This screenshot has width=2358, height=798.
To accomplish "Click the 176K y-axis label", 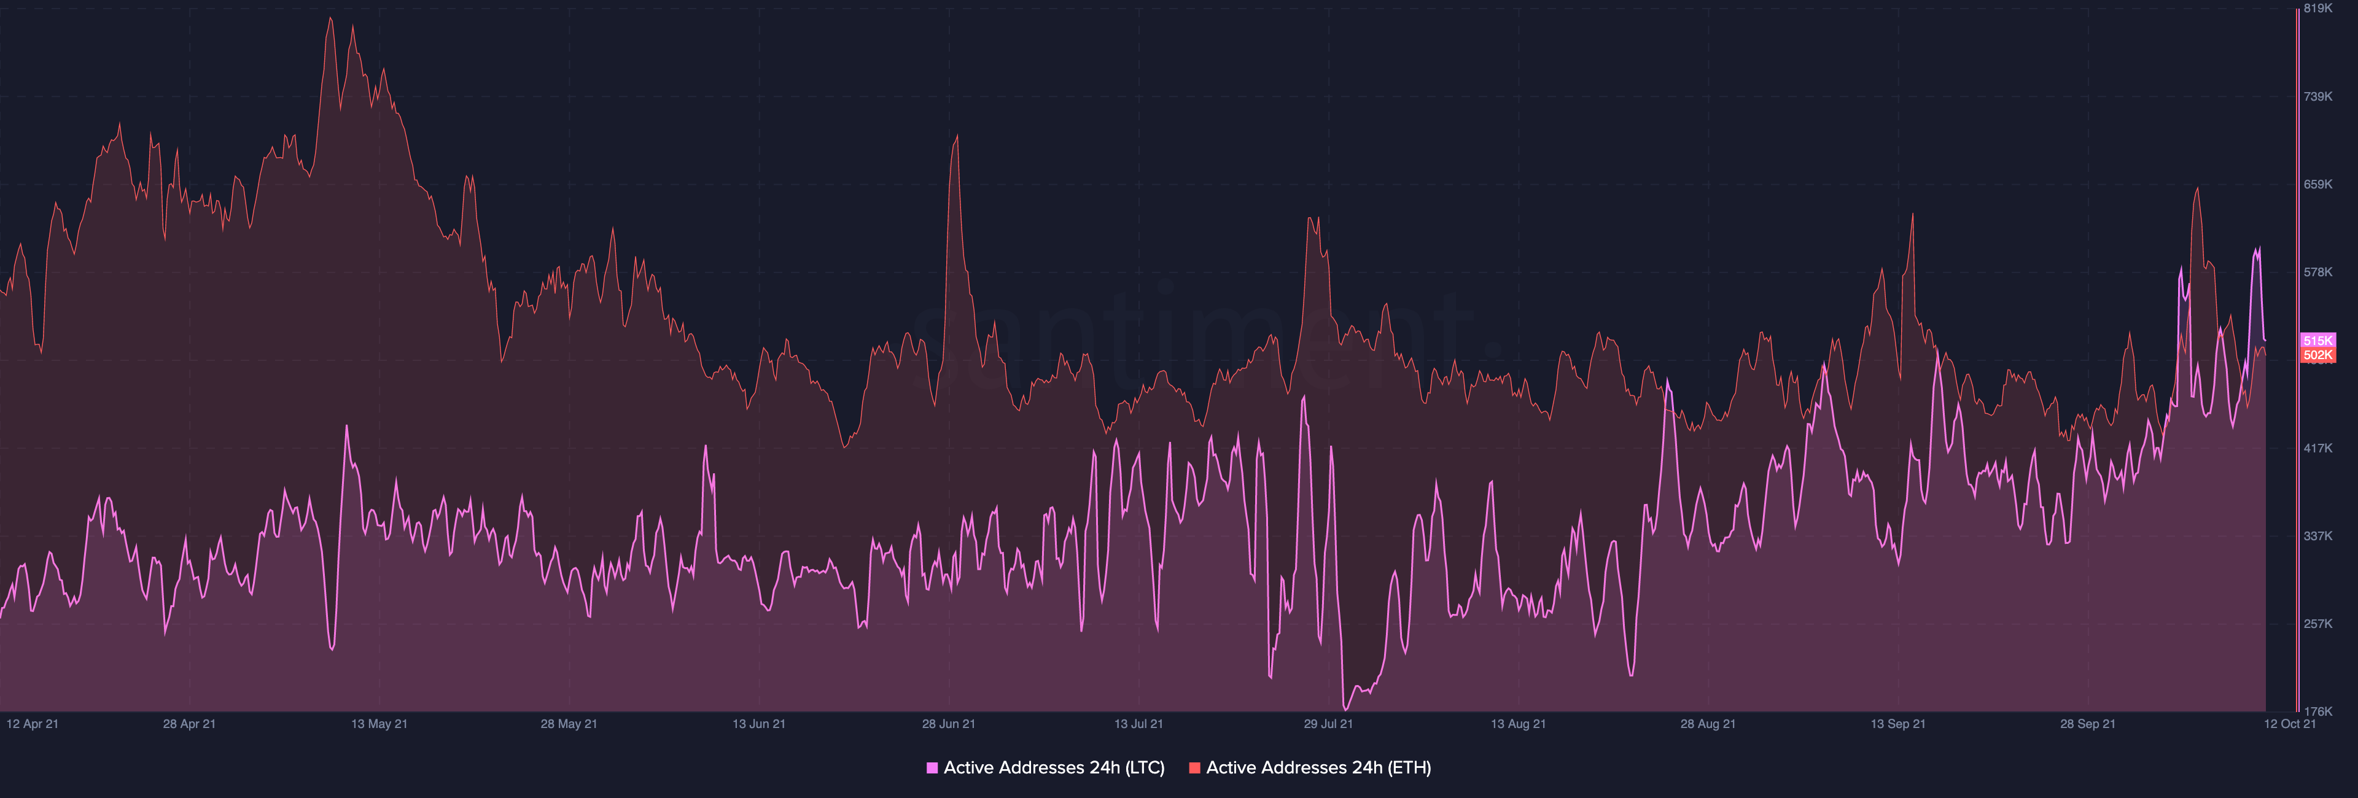I will pos(2317,711).
